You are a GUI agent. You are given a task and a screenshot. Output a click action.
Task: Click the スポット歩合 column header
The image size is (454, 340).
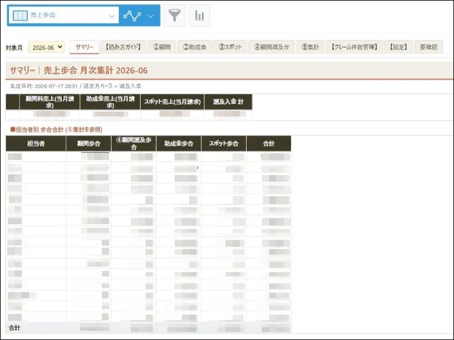tap(224, 144)
